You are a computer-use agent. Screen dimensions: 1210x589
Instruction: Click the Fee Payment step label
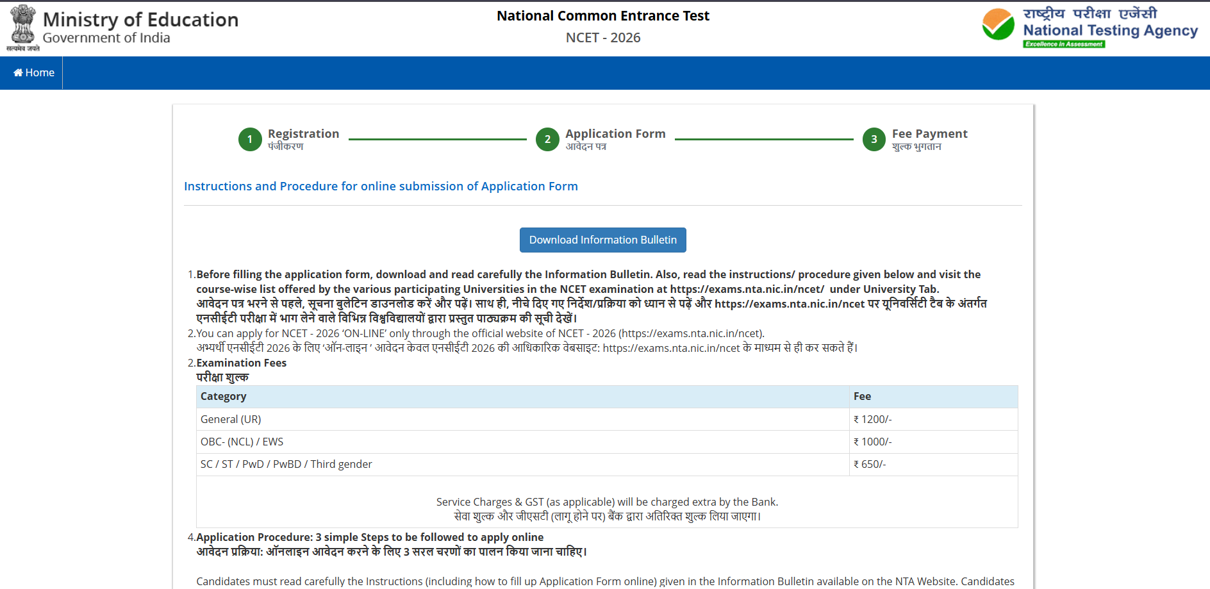point(929,134)
